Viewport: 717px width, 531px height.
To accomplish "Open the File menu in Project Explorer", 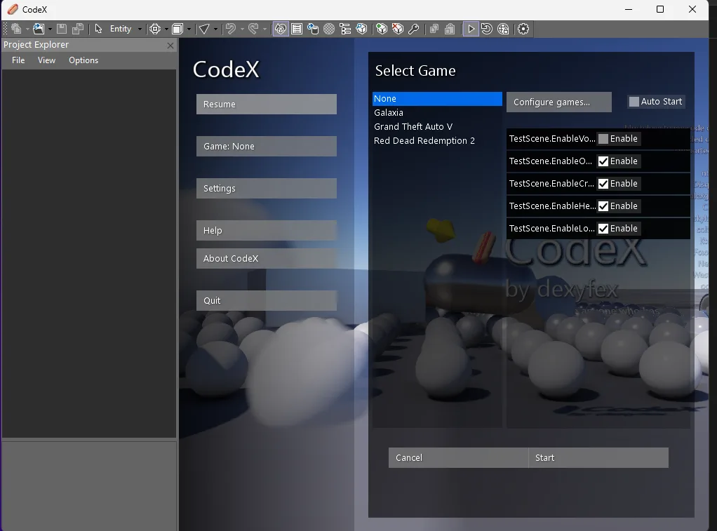I will click(x=18, y=60).
